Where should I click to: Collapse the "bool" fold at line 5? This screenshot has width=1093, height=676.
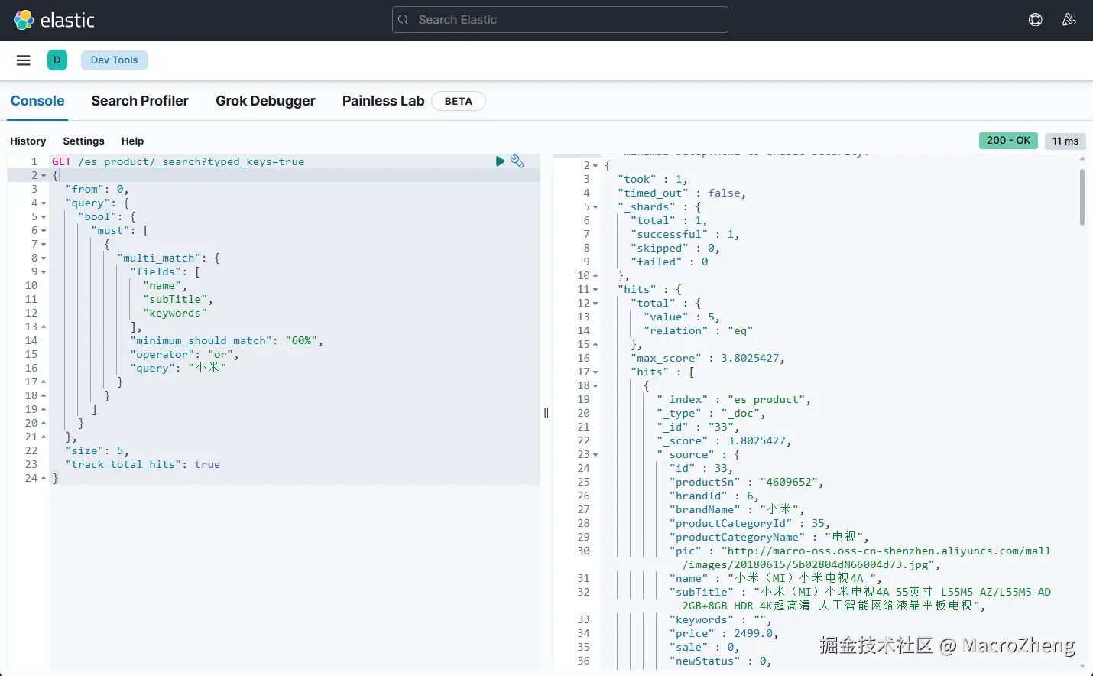coord(44,217)
